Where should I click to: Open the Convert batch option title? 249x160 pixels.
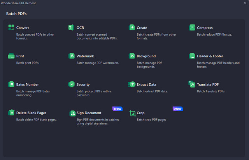click(x=23, y=28)
